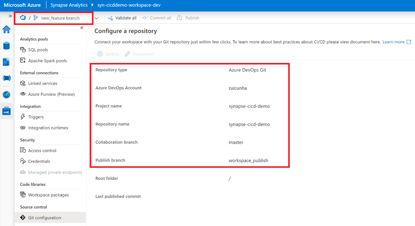Screen dimensions: 415x226
Task: Click the Workspace packages icon
Action: click(x=23, y=195)
